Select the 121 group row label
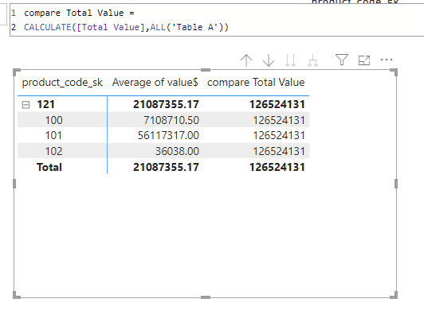Image resolution: width=424 pixels, height=318 pixels. coord(45,104)
